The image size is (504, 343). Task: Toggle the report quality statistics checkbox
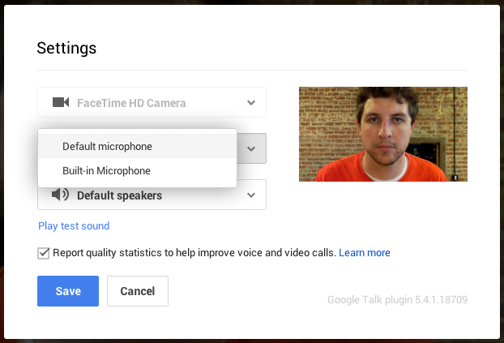[x=43, y=253]
